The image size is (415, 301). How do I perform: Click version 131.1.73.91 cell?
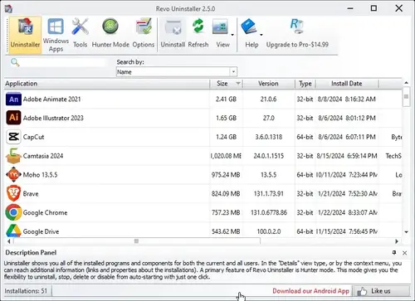(x=269, y=194)
